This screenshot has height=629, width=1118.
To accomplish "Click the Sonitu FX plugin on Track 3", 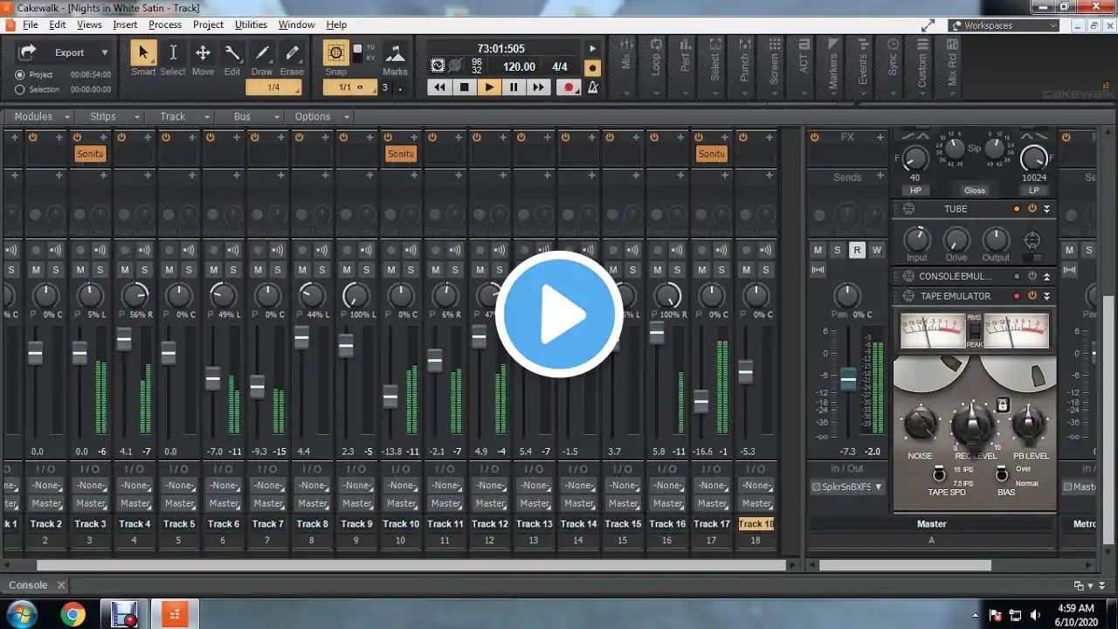I will [90, 154].
